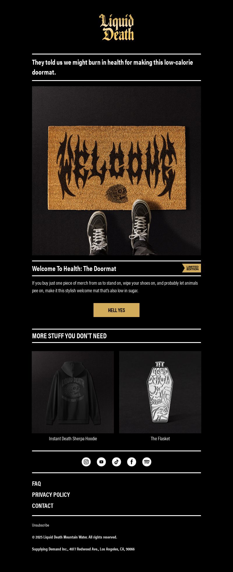The image size is (233, 572).
Task: Open the YouTube social icon
Action: coord(101,462)
